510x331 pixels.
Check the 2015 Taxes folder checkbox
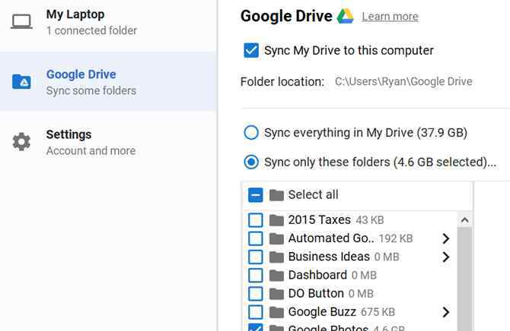click(x=255, y=220)
